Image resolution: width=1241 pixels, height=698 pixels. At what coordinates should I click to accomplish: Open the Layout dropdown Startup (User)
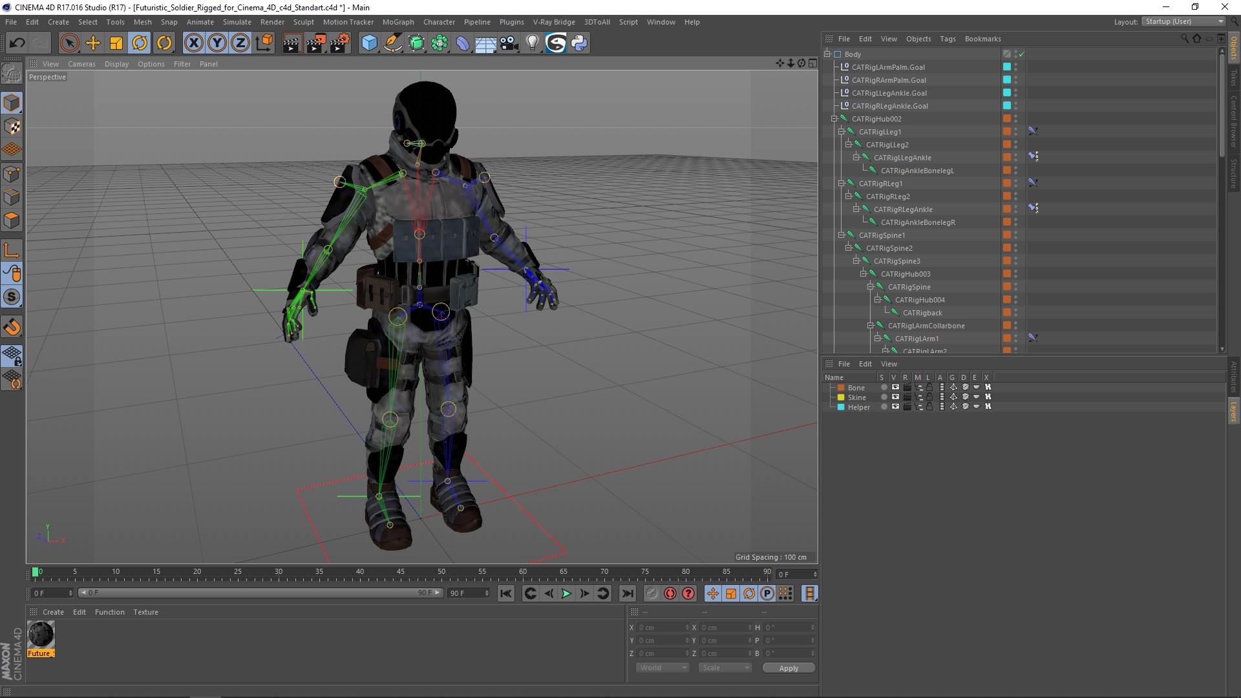[1183, 21]
